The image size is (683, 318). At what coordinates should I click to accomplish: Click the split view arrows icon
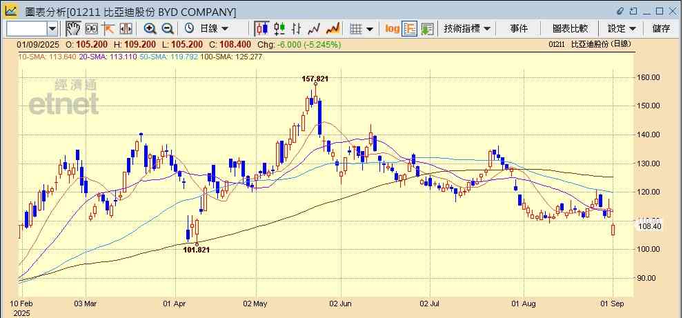[126, 29]
